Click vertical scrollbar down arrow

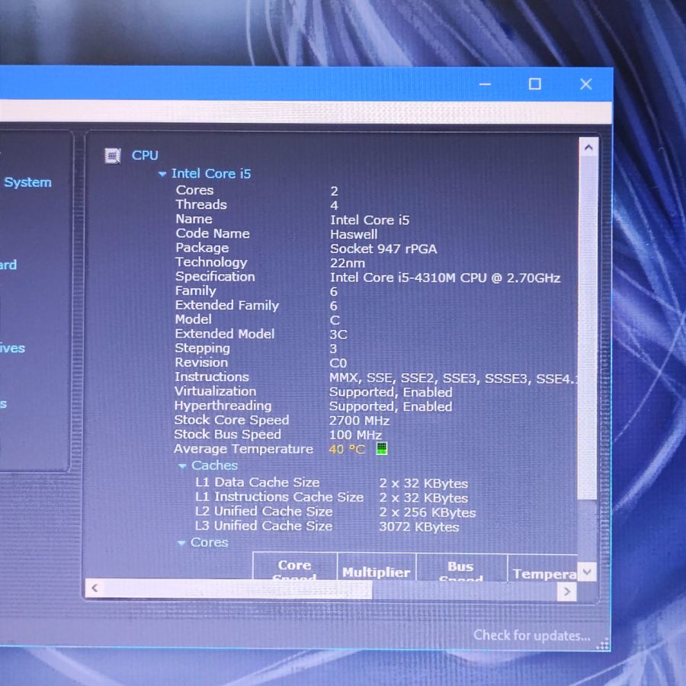tap(587, 572)
